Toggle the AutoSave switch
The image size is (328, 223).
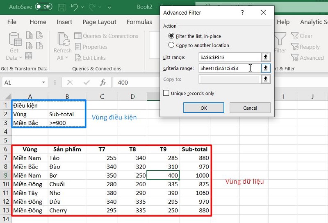point(43,7)
